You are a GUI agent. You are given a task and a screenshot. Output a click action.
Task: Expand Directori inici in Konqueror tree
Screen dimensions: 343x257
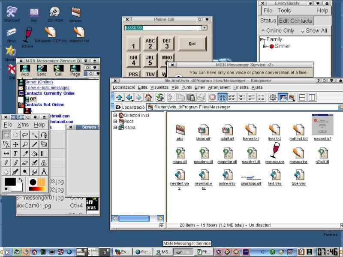tap(115, 115)
